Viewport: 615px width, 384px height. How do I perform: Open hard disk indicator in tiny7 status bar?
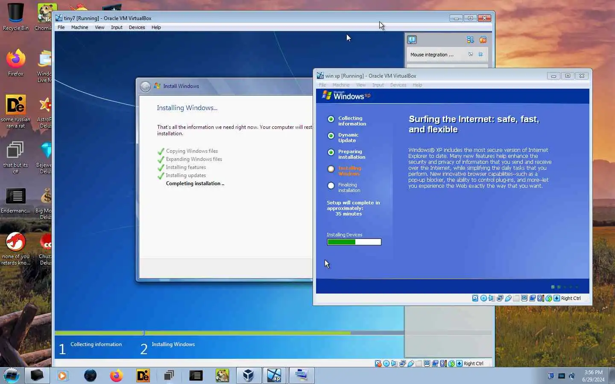click(x=378, y=364)
